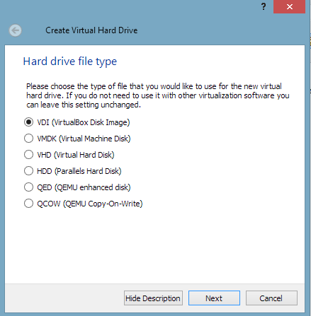Screen dimensions: 311x316
Task: Click the 'Hard drive file type' heading
Action: click(70, 62)
